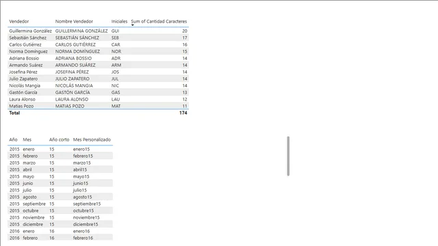Select vendor Matias Pozo cell
The height and width of the screenshot is (246, 438).
click(x=21, y=106)
